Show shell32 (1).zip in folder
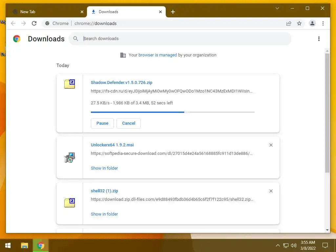The width and height of the screenshot is (336, 252). point(104,214)
